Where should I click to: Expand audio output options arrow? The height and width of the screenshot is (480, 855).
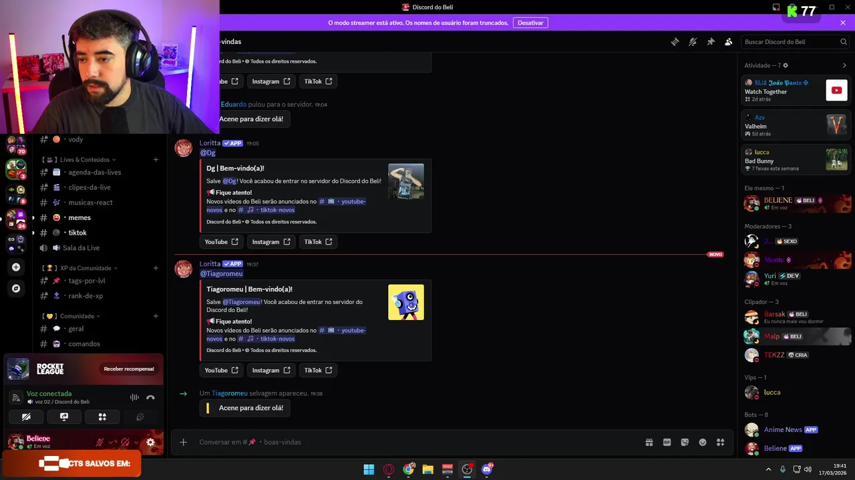(x=136, y=442)
